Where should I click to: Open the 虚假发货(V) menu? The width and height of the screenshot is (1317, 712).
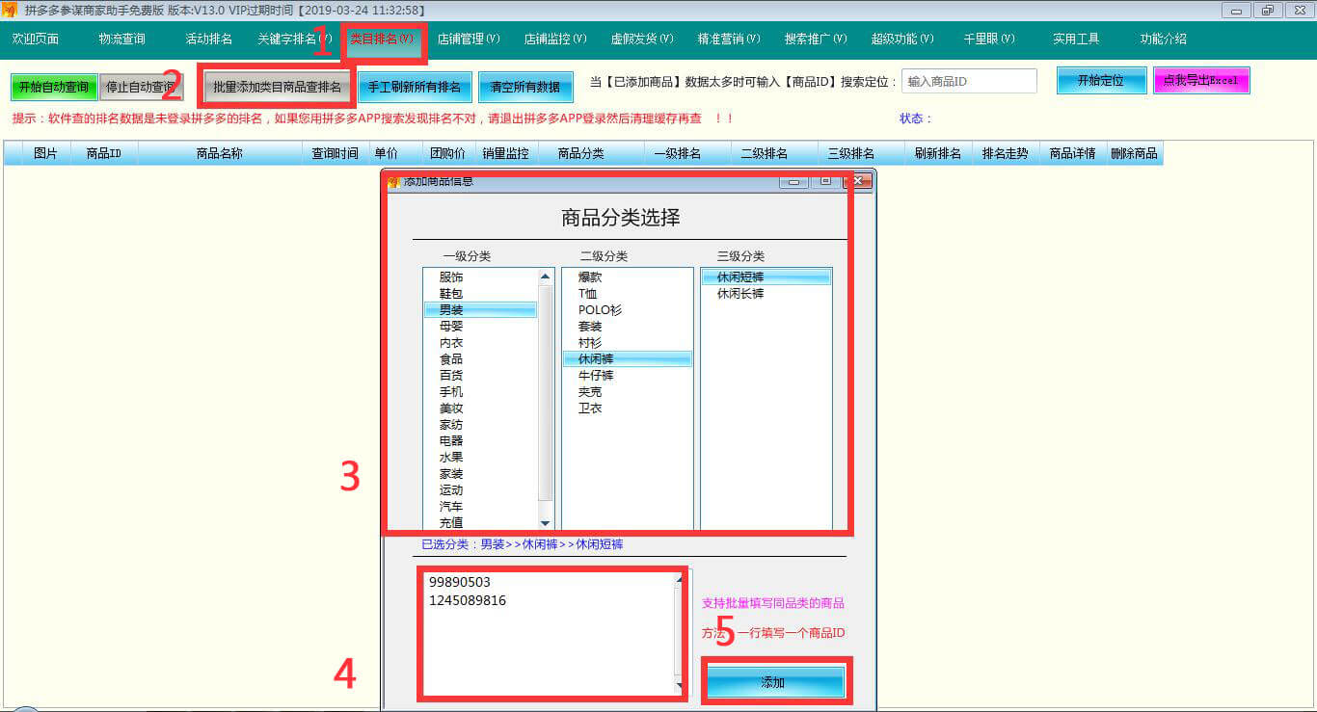coord(642,40)
